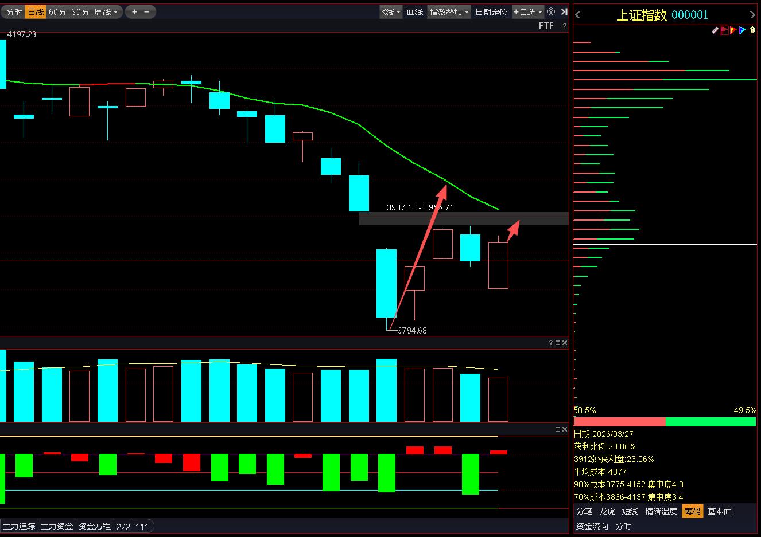This screenshot has width=761, height=537.
Task: Click the red portion of profit ratio bar
Action: pos(619,422)
